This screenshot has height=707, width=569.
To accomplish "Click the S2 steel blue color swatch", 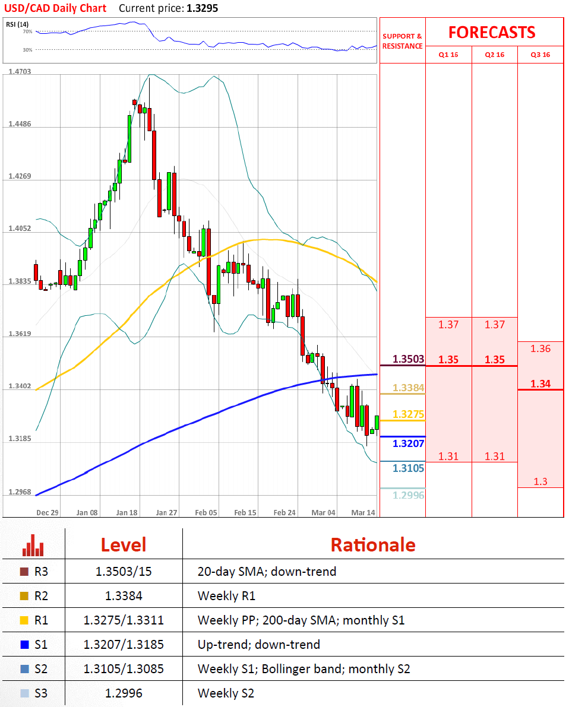I will click(24, 669).
